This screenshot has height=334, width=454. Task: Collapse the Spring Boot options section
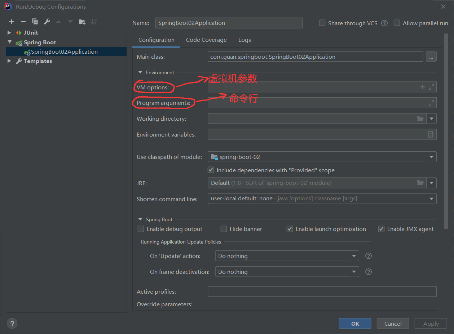140,219
